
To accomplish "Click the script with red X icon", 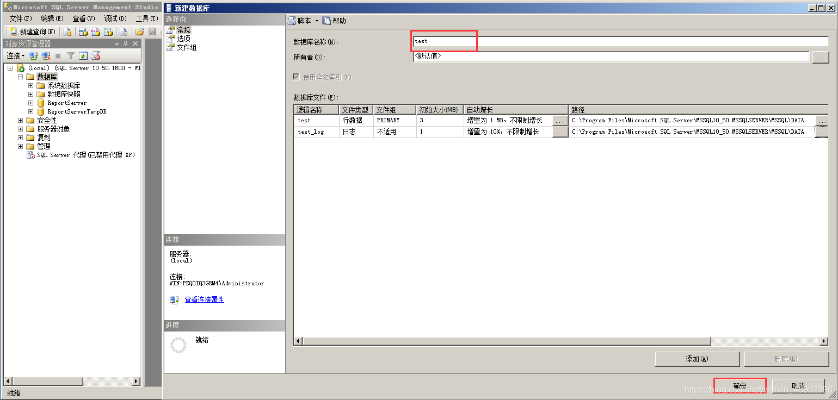I will click(x=96, y=55).
